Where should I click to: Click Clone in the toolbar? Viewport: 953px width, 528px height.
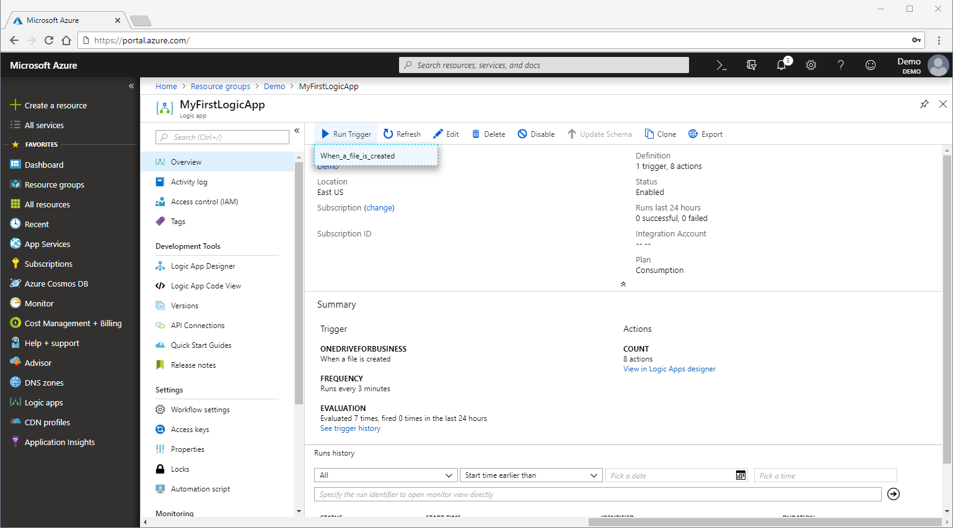pyautogui.click(x=661, y=134)
